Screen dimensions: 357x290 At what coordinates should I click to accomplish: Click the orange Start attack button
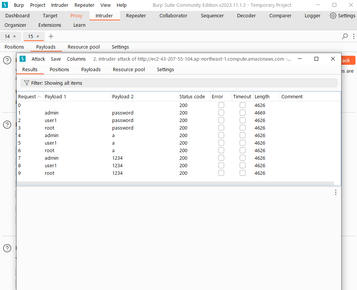pos(348,60)
